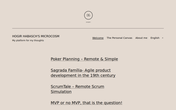Open the Sagrada Família- Agile product post
Viewport: 176px width, 110px height.
pos(81,70)
